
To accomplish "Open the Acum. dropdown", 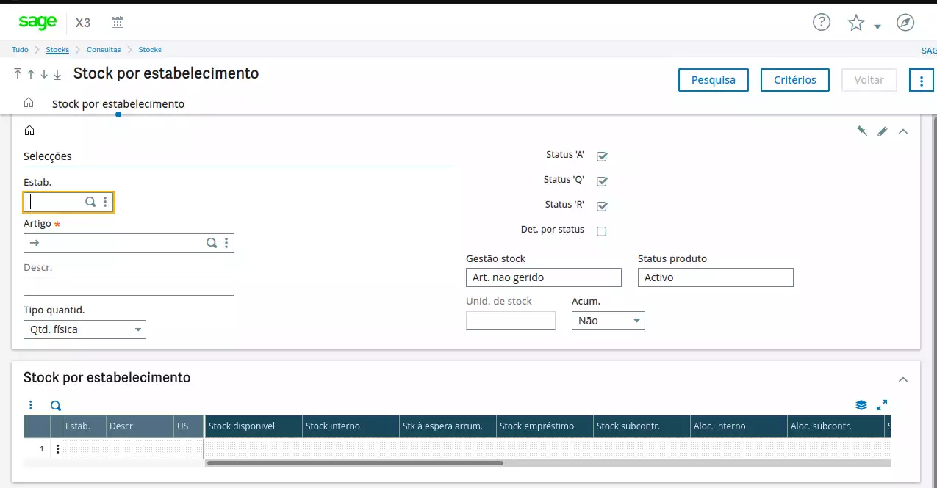I will 608,321.
